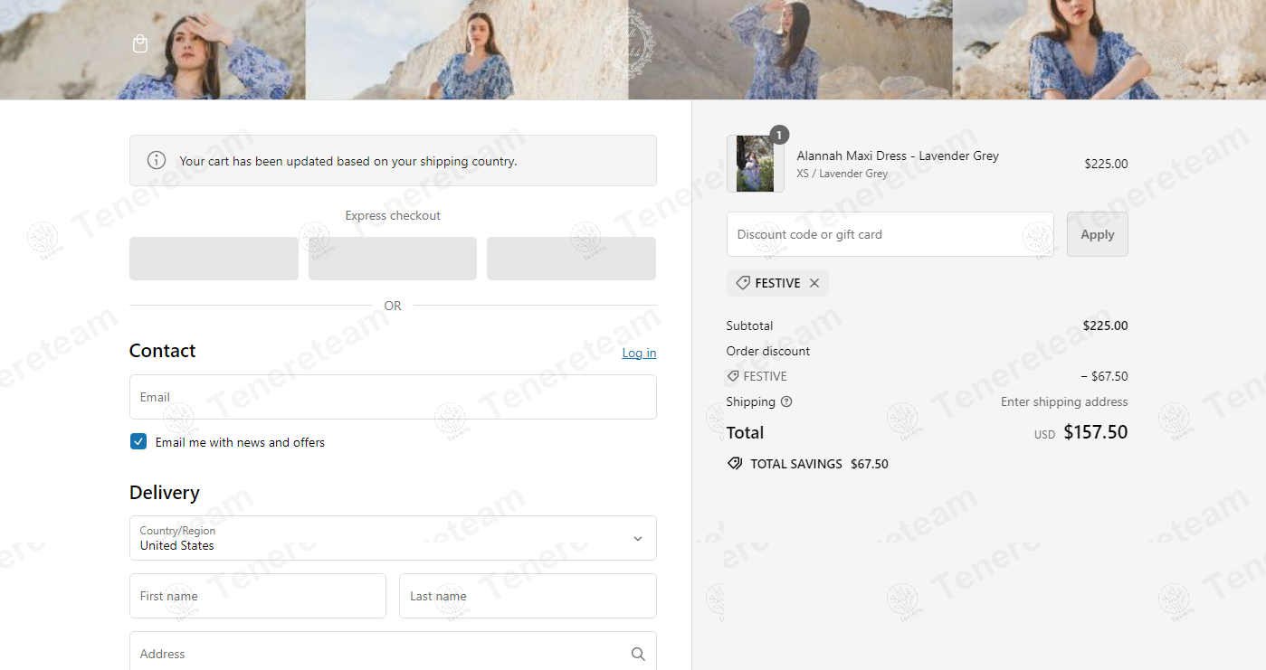Click the TOTAL SAVINGS $67.50 text
Screen dimensions: 1266x670
coord(819,464)
